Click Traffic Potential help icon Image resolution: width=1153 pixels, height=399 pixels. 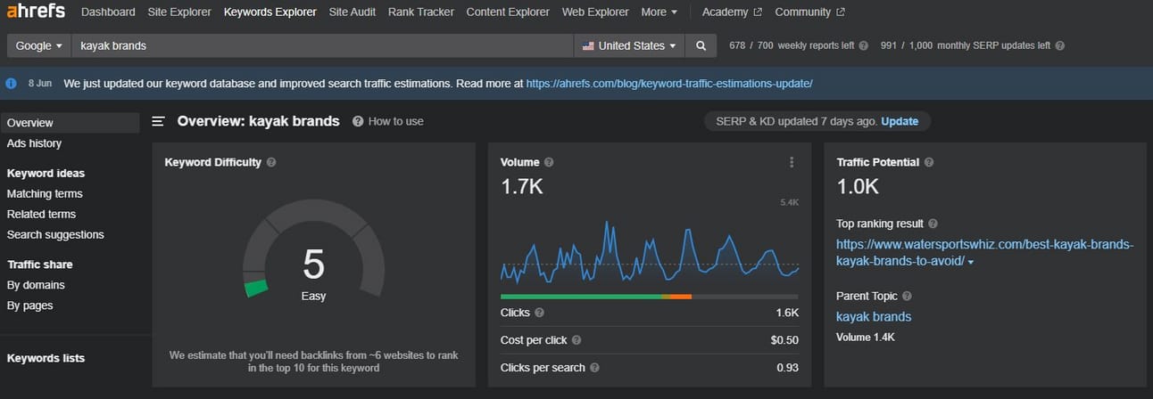click(x=929, y=162)
